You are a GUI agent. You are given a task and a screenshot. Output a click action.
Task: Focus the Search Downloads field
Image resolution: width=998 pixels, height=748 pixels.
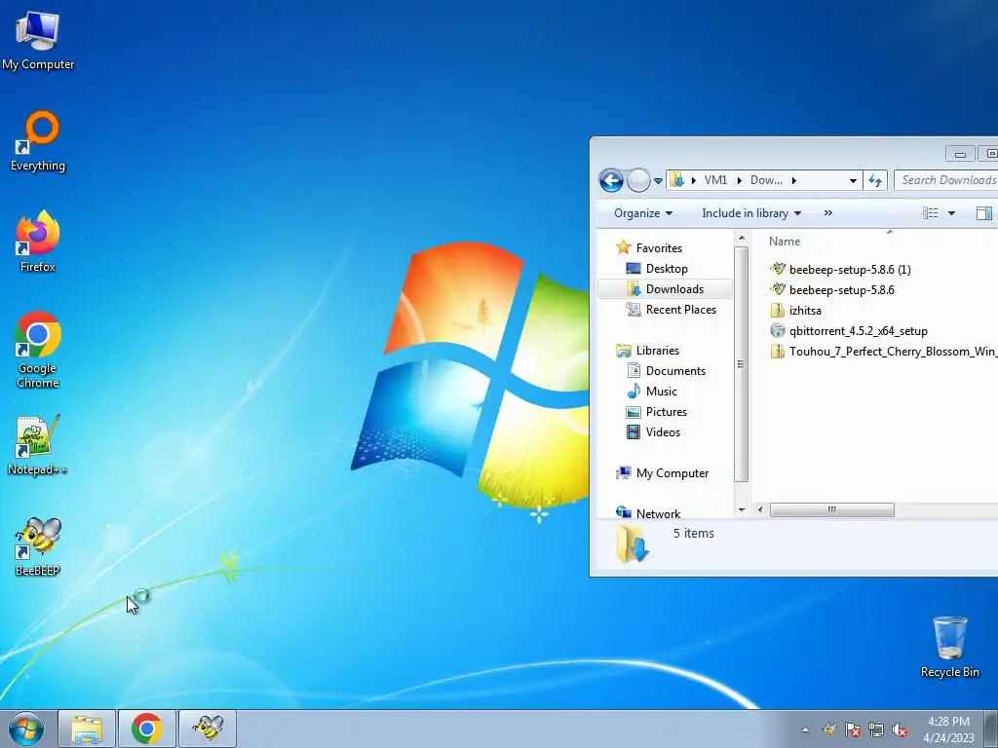946,180
